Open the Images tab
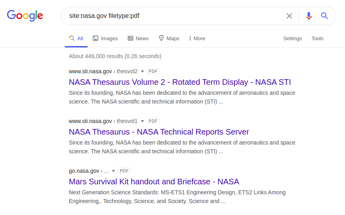Image resolution: width=345 pixels, height=215 pixels. 105,39
